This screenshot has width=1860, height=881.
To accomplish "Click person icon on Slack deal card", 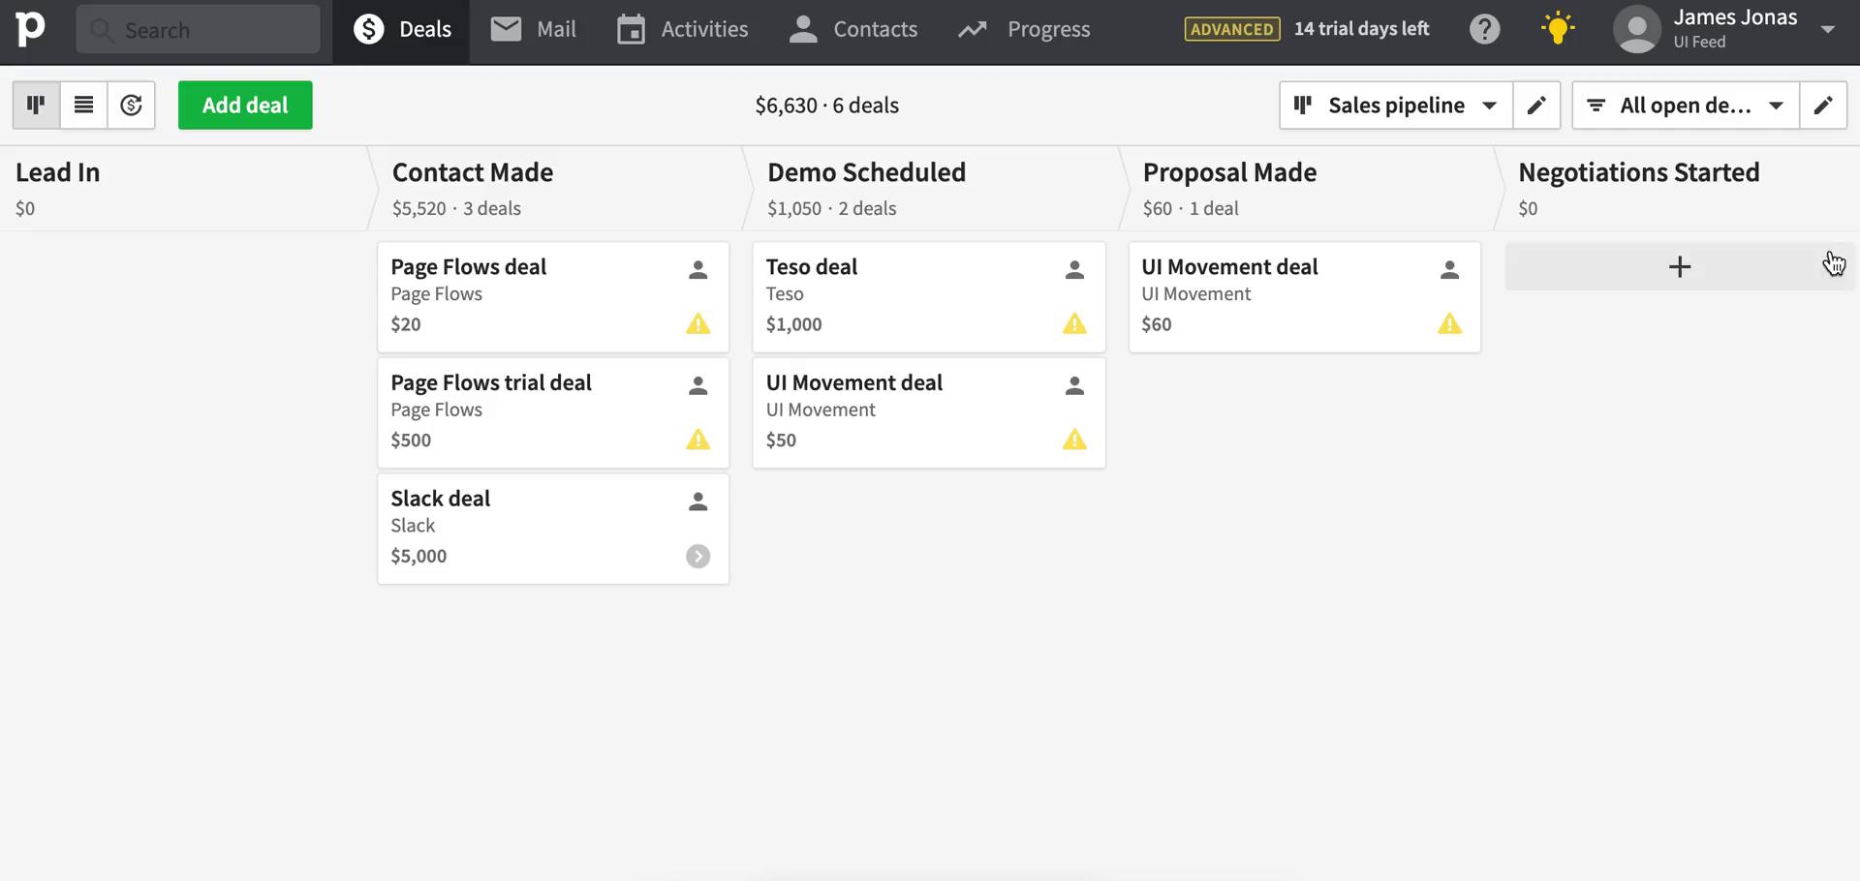I will (697, 501).
